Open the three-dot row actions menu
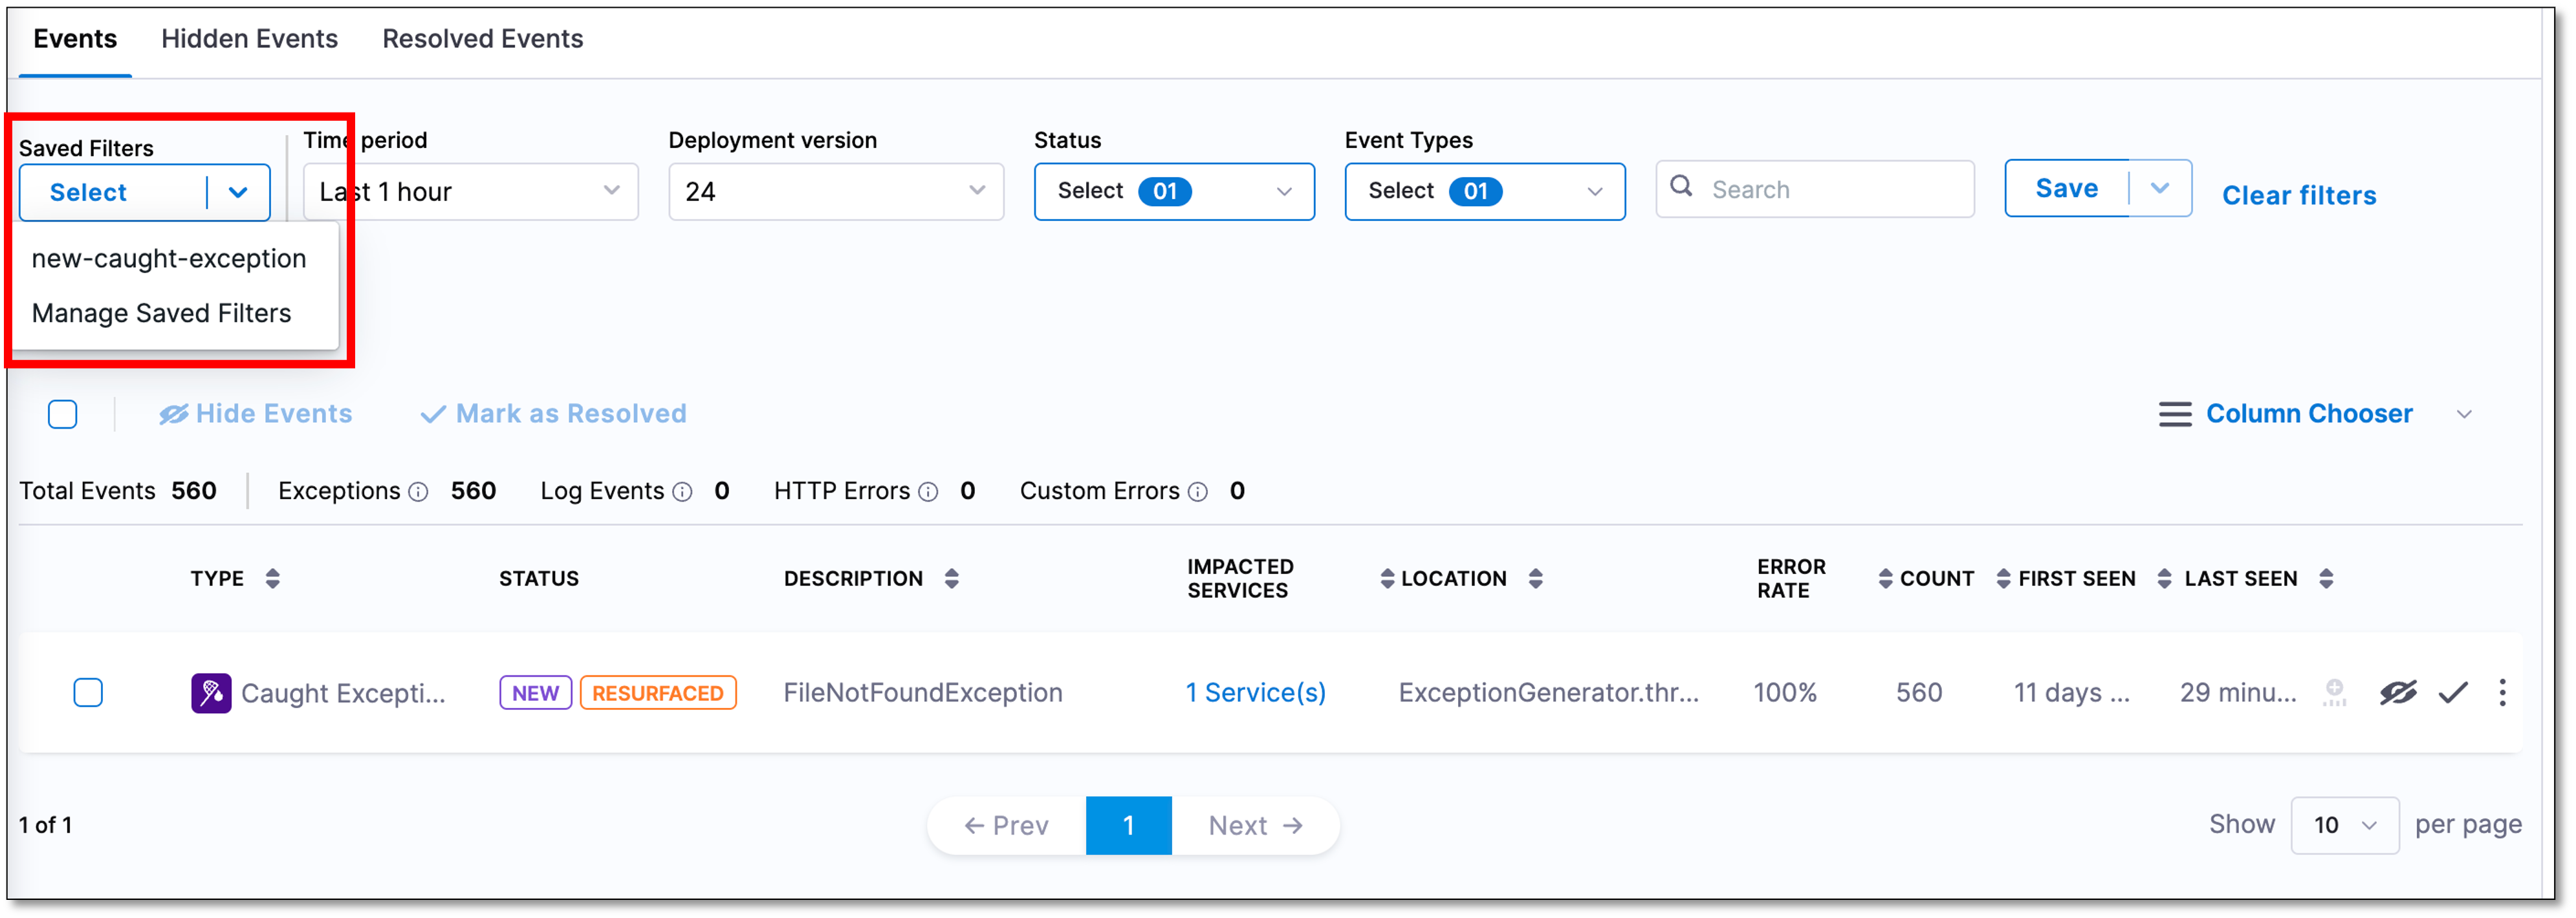Screen dimensions: 2576x918 pos(2502,692)
